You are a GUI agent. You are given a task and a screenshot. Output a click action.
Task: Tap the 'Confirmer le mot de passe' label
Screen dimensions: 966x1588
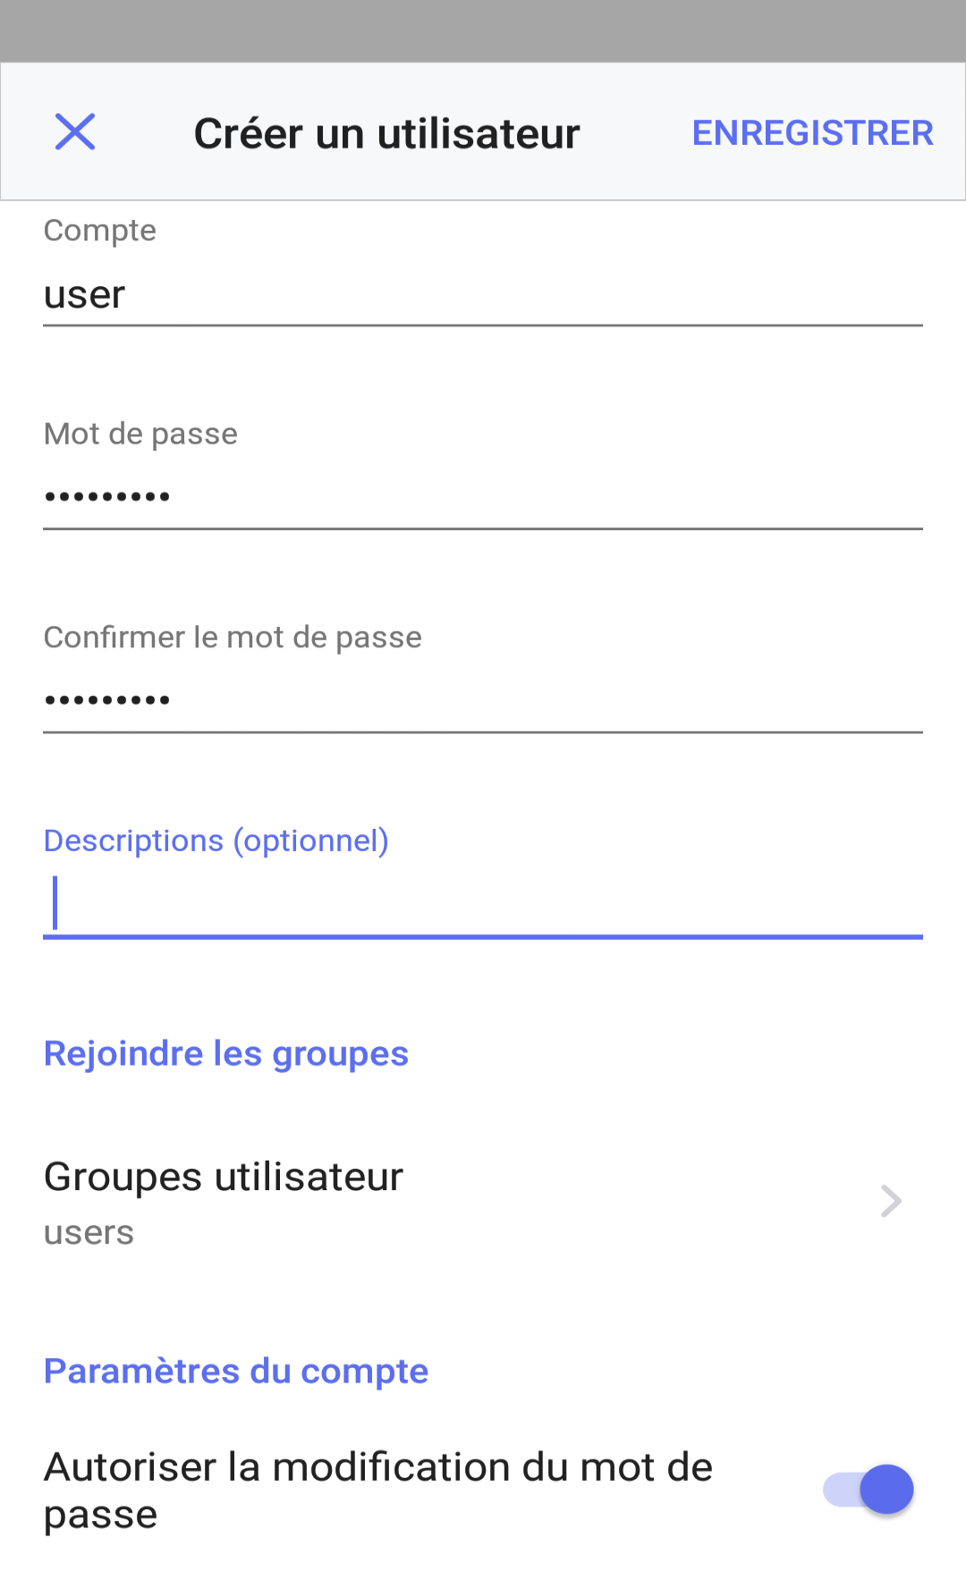pos(233,638)
